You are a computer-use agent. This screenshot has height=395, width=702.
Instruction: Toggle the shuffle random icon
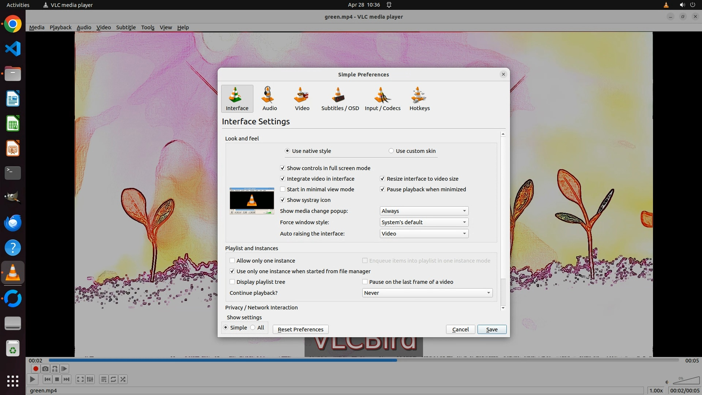tap(123, 379)
